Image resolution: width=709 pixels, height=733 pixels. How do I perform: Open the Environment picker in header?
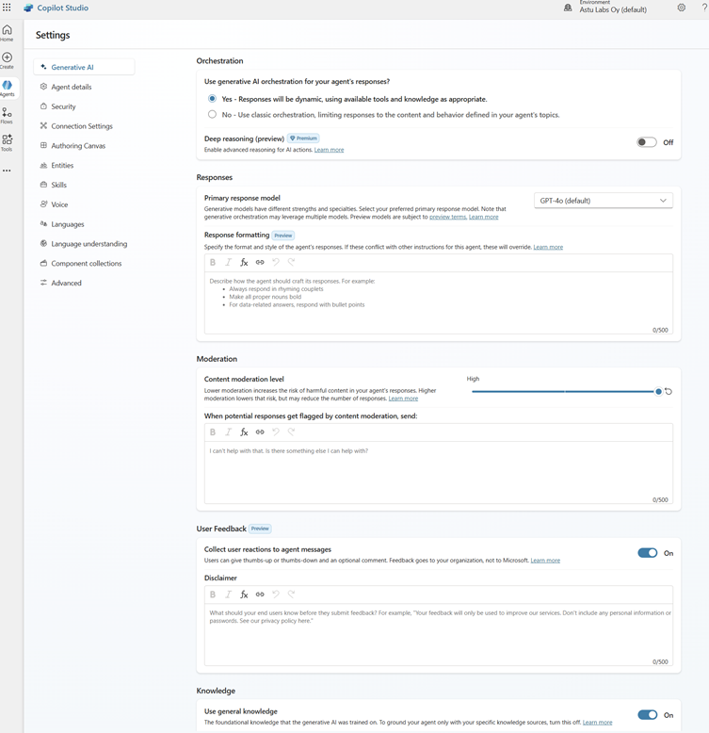(x=612, y=8)
